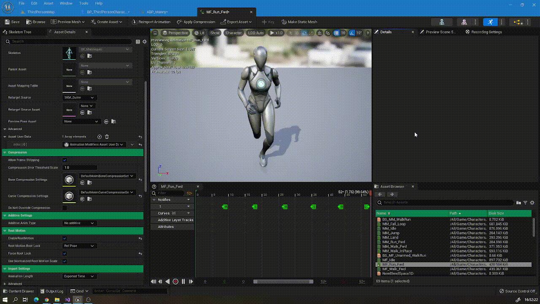
Task: Switch to the Recording Settings tab
Action: tap(486, 32)
